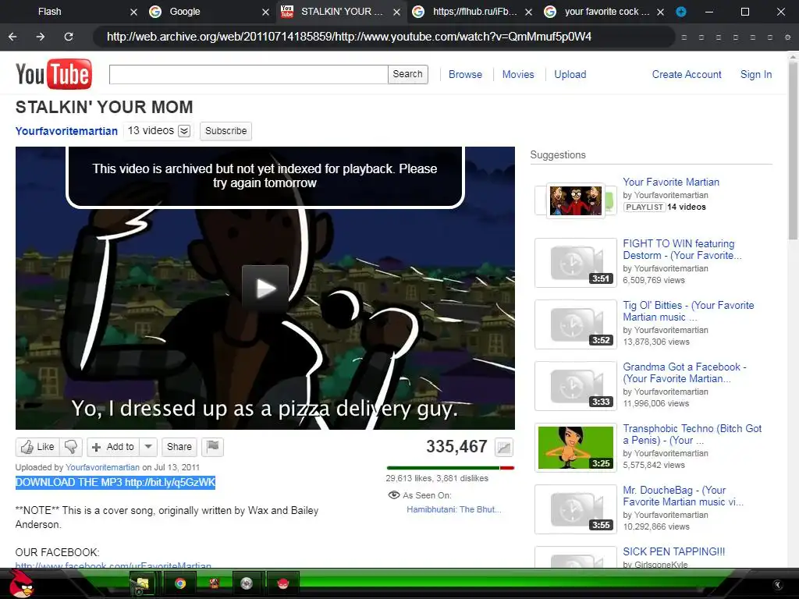
Task: Open Chrome from the taskbar
Action: tap(180, 583)
